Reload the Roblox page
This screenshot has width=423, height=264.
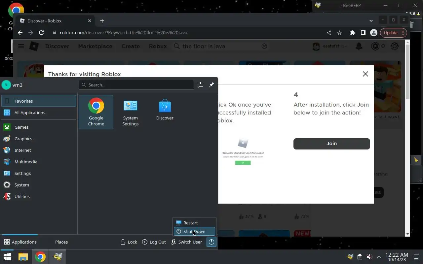click(41, 33)
